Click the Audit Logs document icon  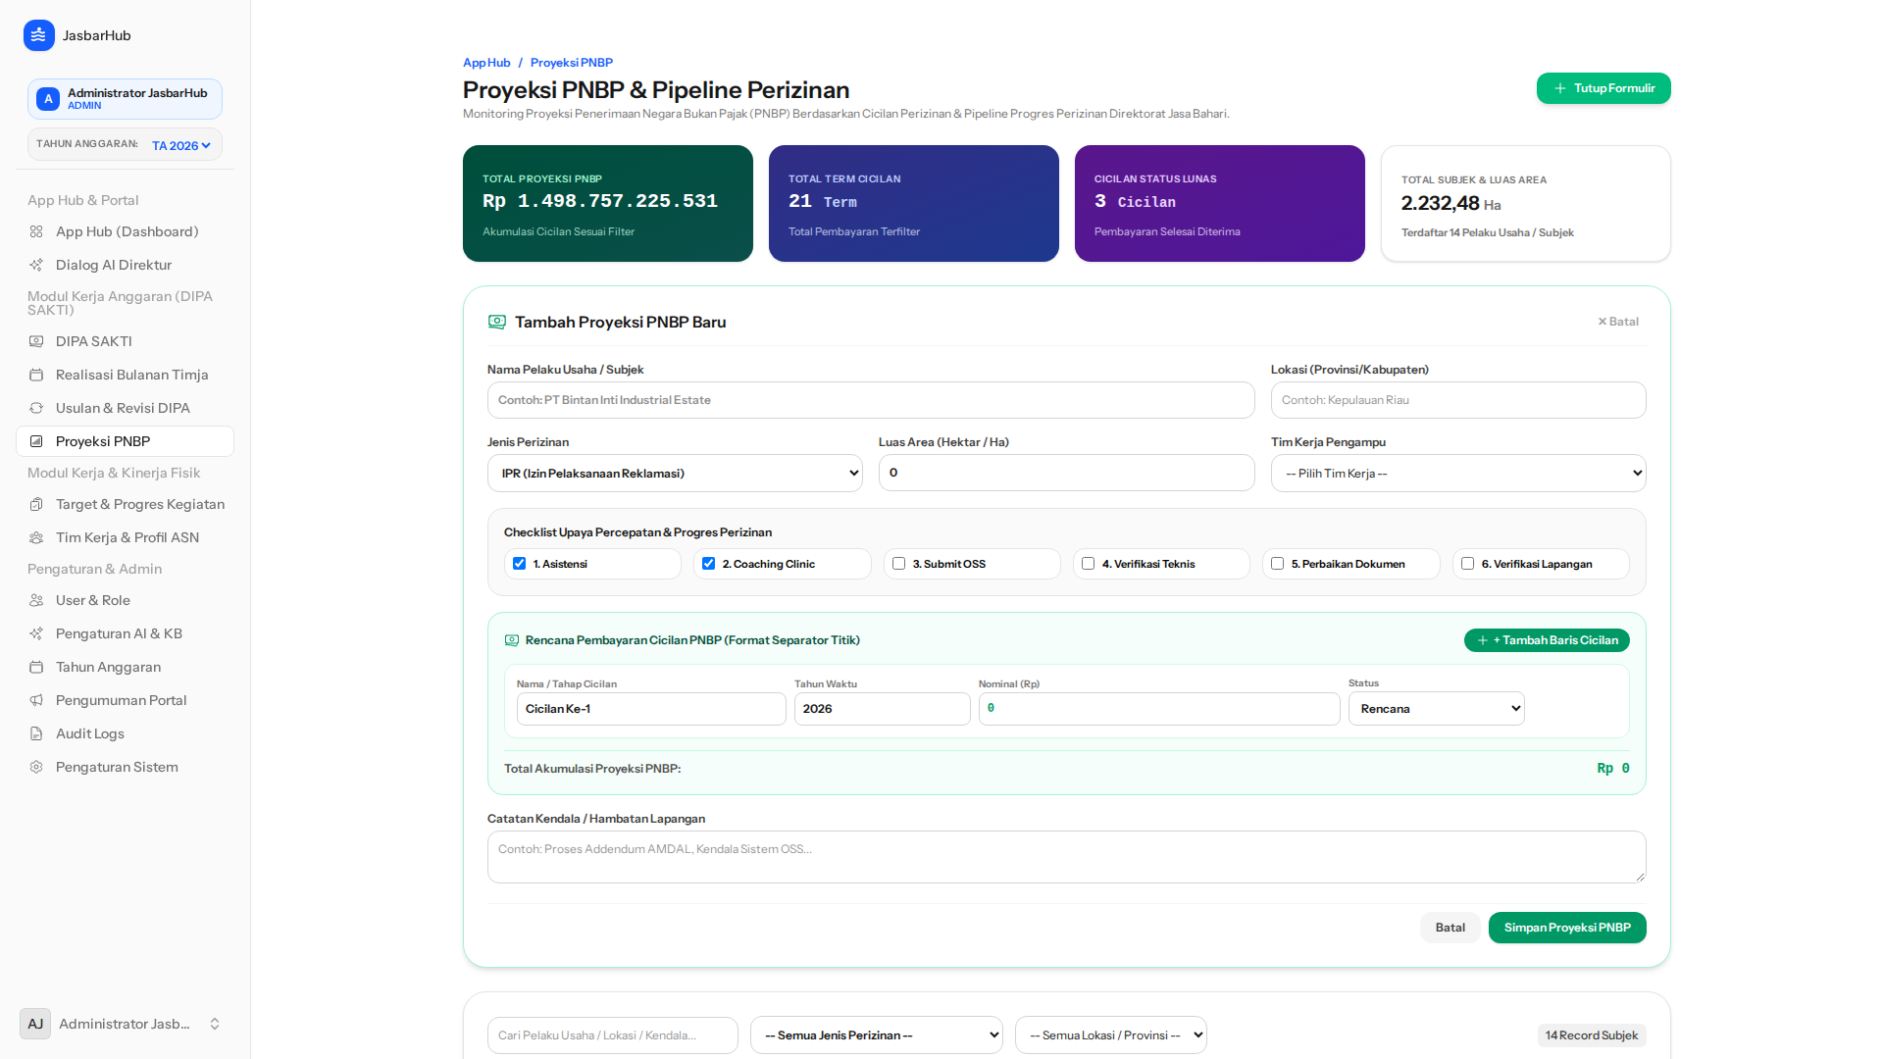(x=36, y=734)
